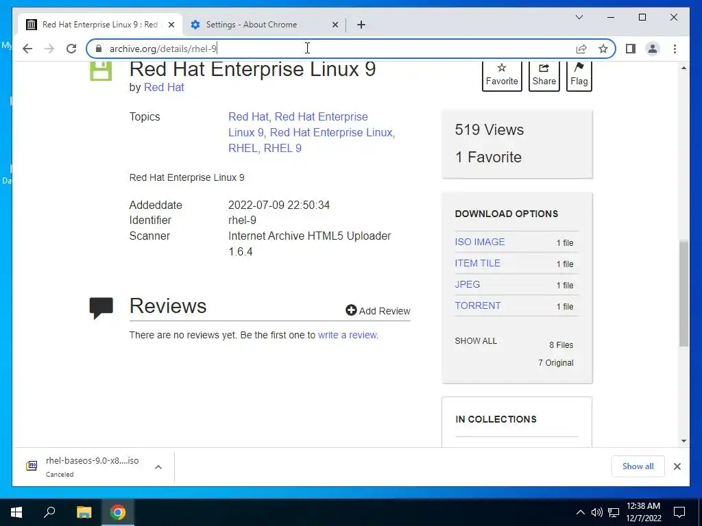The image size is (702, 526).
Task: Click the IN COLLECTIONS heading
Action: click(496, 419)
